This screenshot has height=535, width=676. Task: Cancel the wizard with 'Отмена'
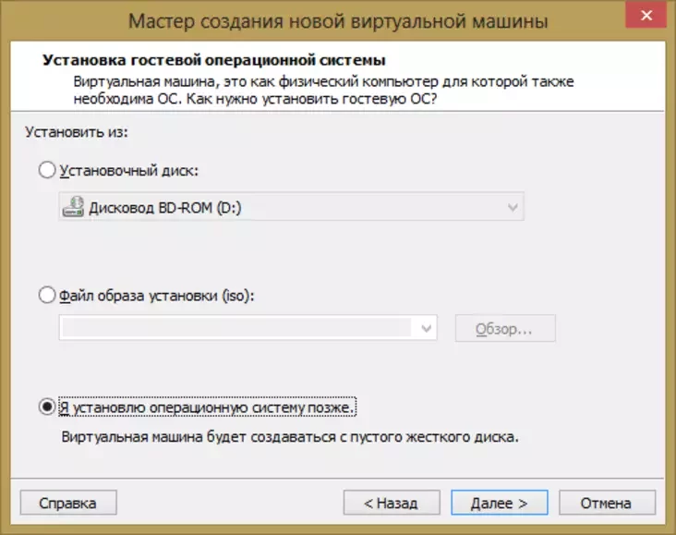click(x=606, y=504)
